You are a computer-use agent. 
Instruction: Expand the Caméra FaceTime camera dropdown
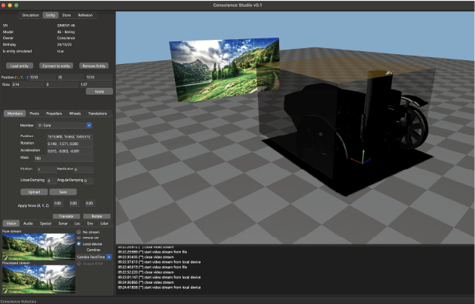(x=93, y=257)
